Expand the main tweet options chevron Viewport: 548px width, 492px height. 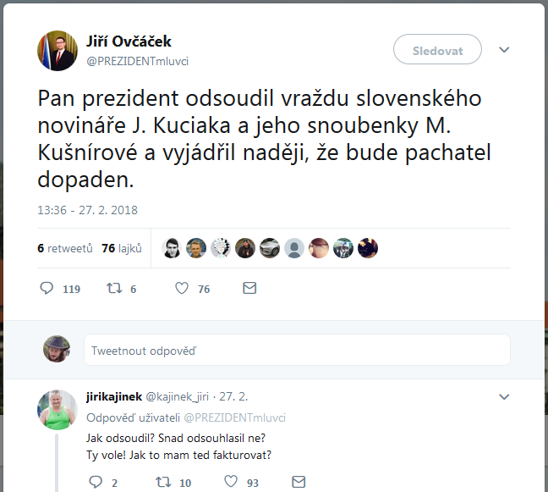coord(504,50)
